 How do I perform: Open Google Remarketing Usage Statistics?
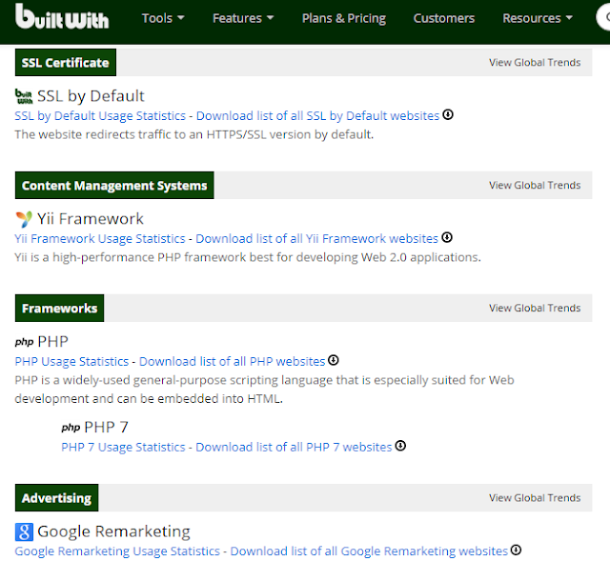(x=117, y=551)
